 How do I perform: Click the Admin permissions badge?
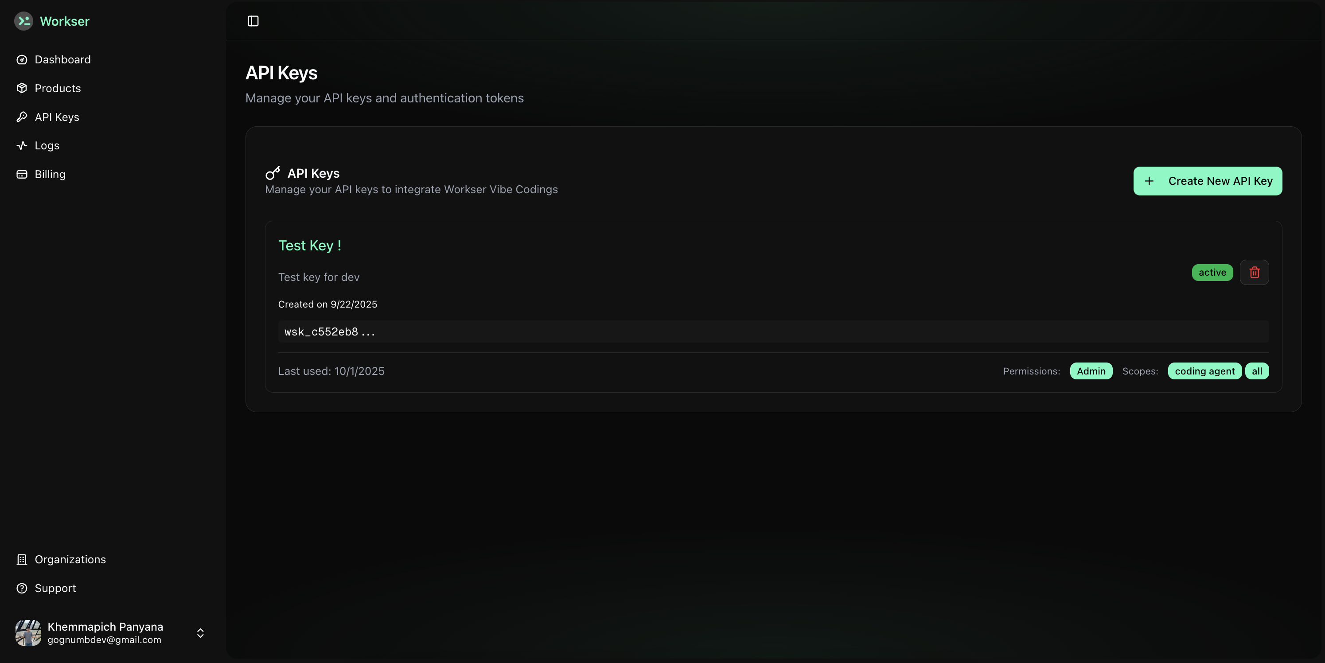(x=1091, y=371)
